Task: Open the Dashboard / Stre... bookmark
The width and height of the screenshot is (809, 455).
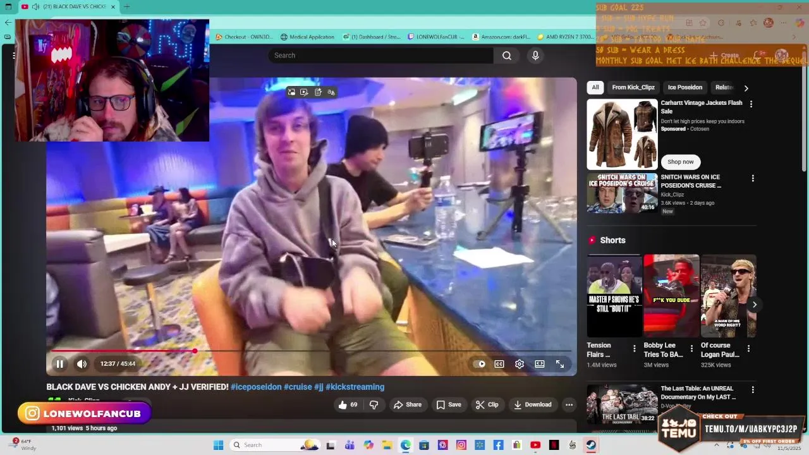Action: [372, 37]
